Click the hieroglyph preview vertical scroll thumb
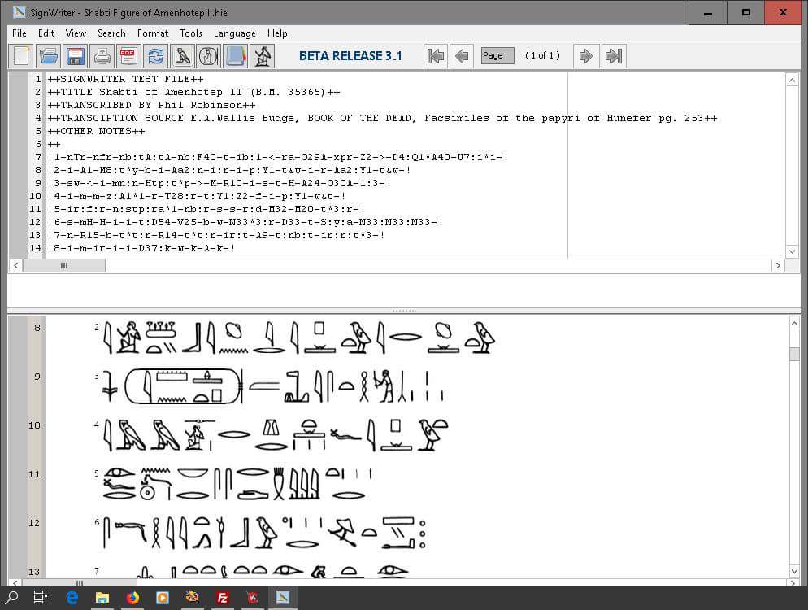Screen dimensions: 808x610 click(795, 355)
